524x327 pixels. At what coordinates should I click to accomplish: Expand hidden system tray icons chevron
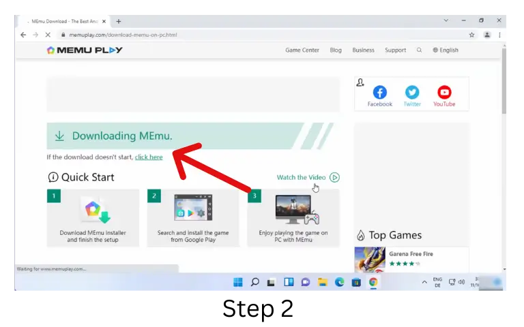tap(424, 282)
